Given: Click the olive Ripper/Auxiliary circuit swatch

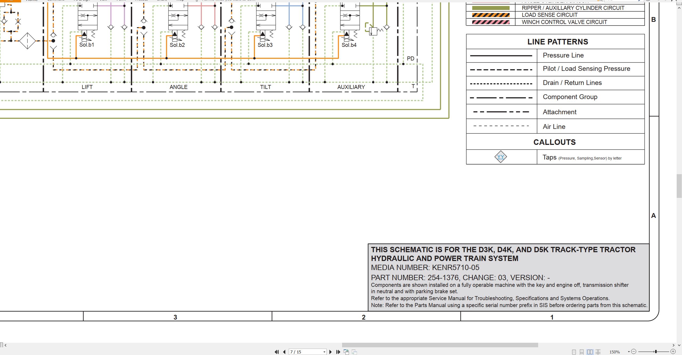Looking at the screenshot, I should click(491, 8).
